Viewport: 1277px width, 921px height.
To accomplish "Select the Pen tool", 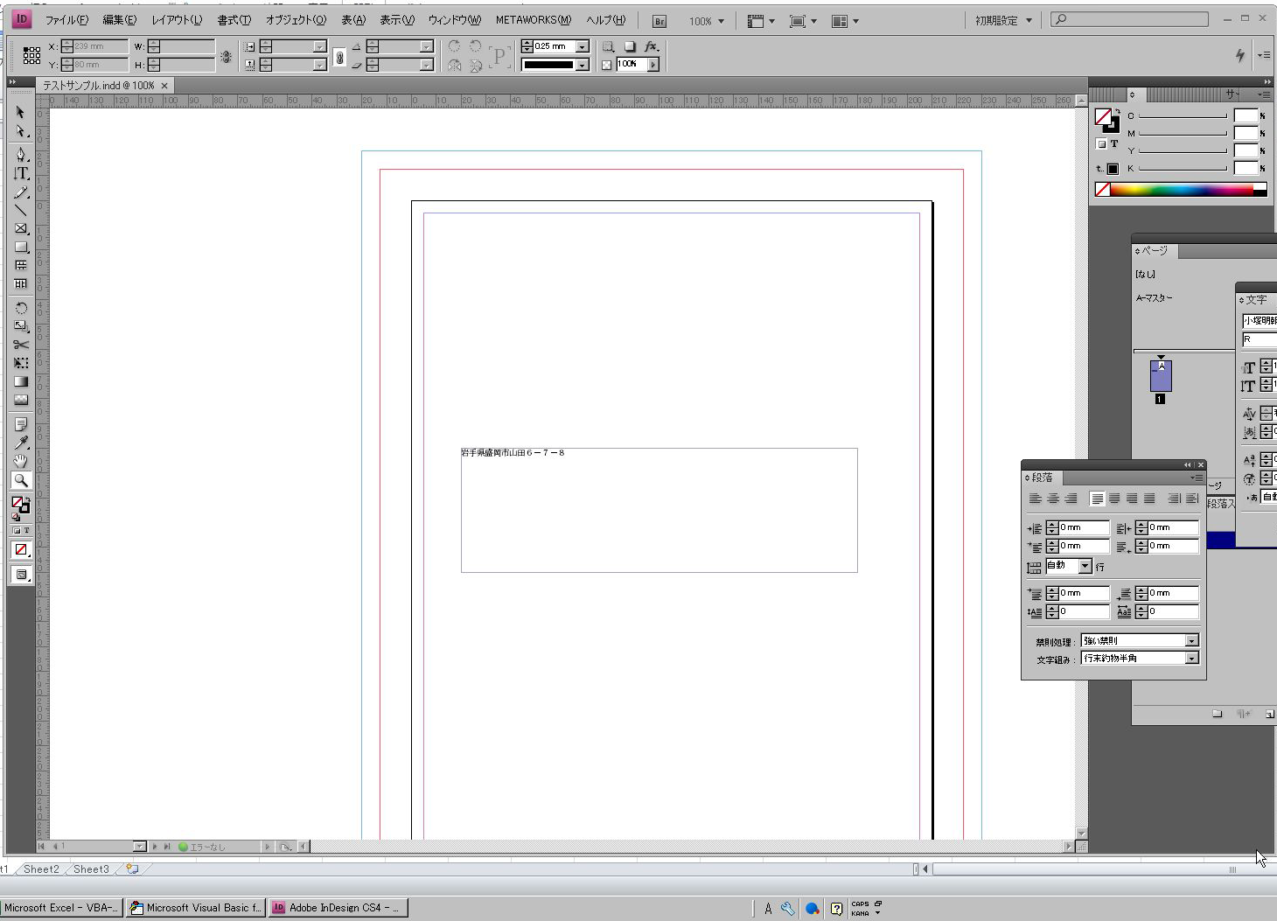I will (x=21, y=155).
